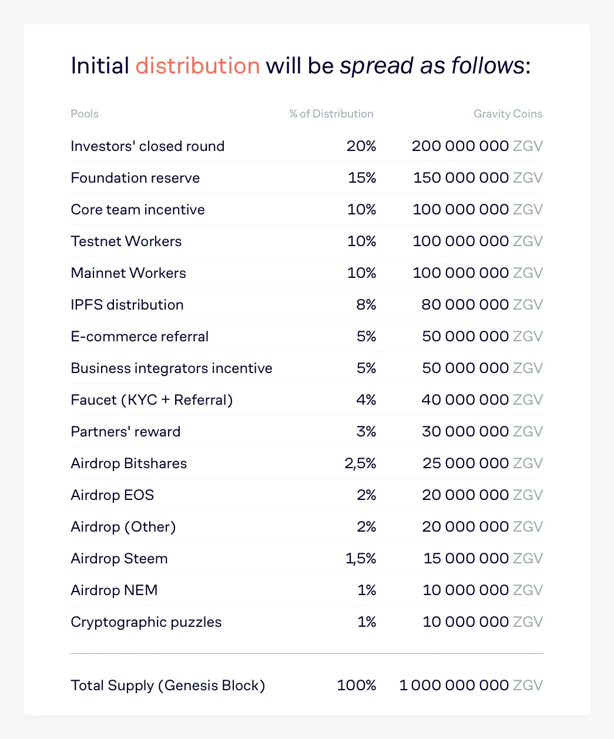Click the E-commerce referral label

[139, 337]
